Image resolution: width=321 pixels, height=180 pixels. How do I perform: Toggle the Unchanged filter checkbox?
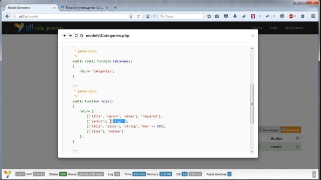[261, 130]
